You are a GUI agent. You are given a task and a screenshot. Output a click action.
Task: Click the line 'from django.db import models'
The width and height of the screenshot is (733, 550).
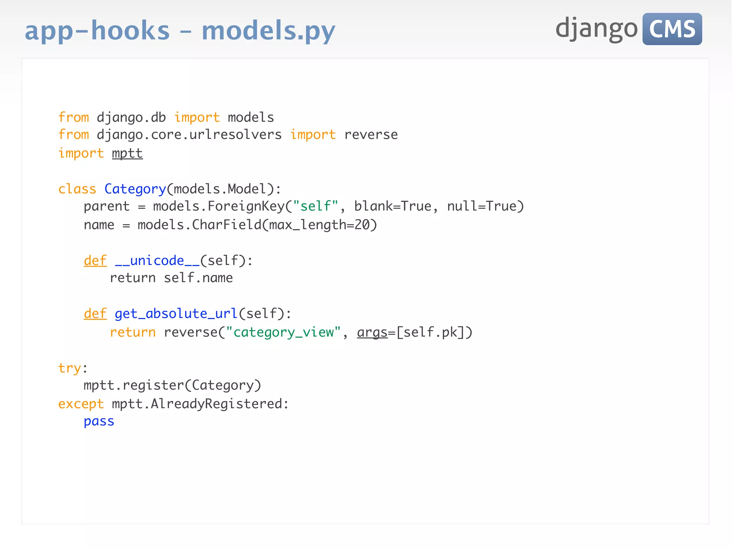pyautogui.click(x=166, y=117)
